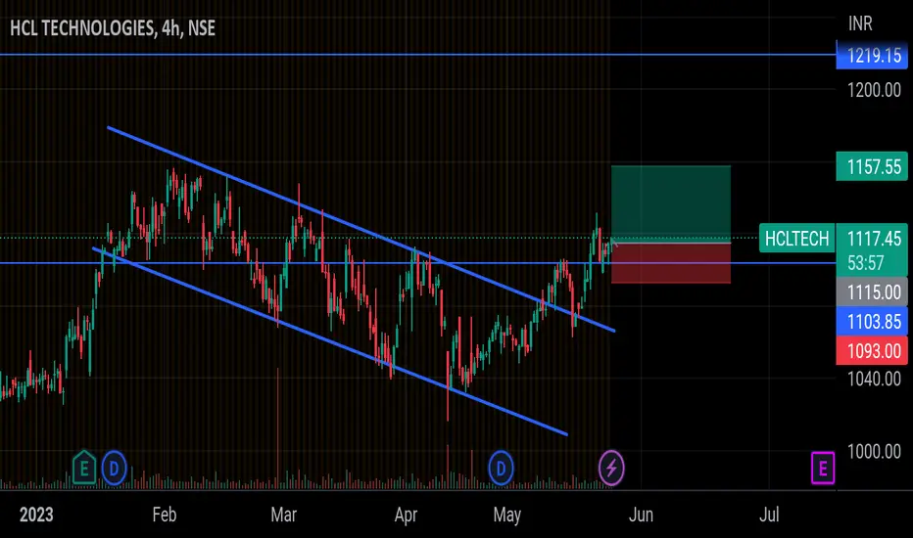Click the 1040.00 price axis value
This screenshot has height=538, width=913.
tap(874, 380)
